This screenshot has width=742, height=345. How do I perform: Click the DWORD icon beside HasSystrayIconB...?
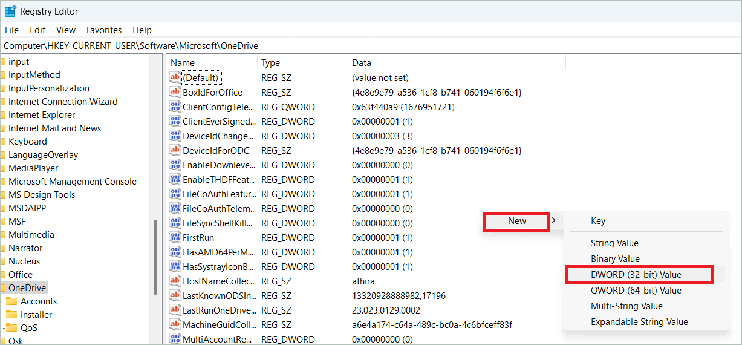point(175,266)
